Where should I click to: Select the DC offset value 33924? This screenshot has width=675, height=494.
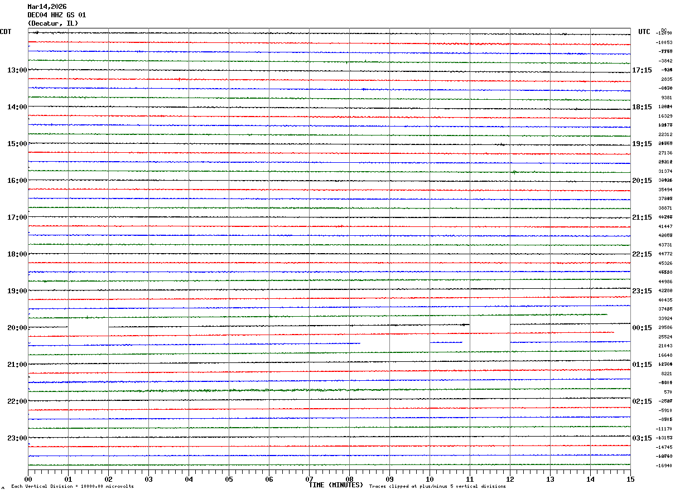click(x=666, y=318)
